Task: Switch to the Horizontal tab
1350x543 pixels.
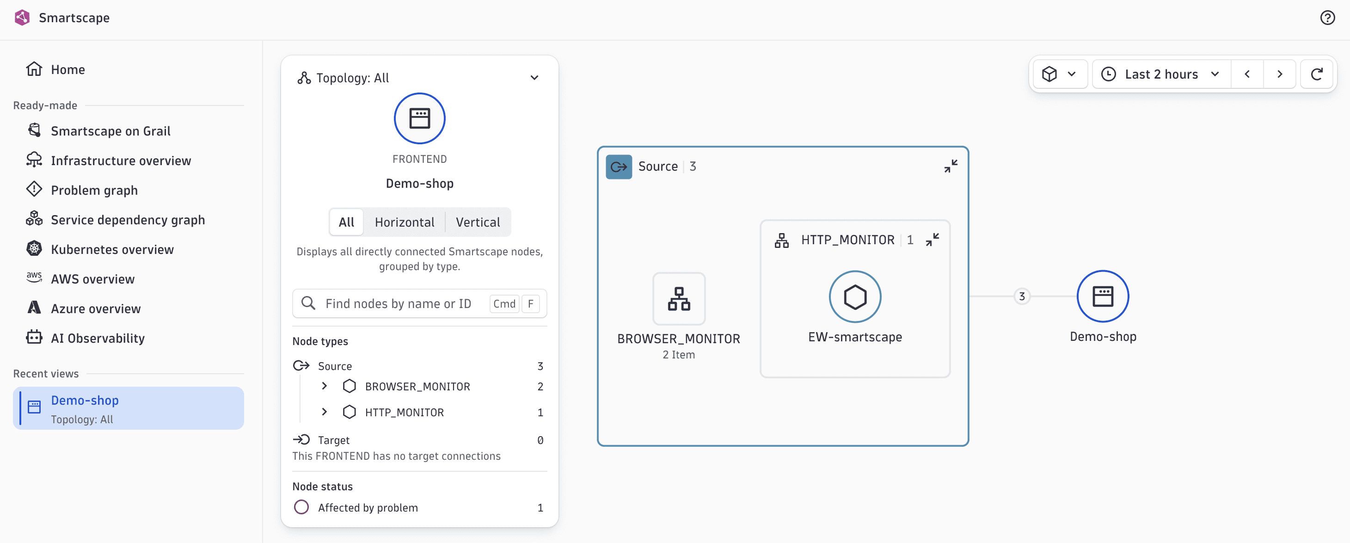Action: coord(404,222)
